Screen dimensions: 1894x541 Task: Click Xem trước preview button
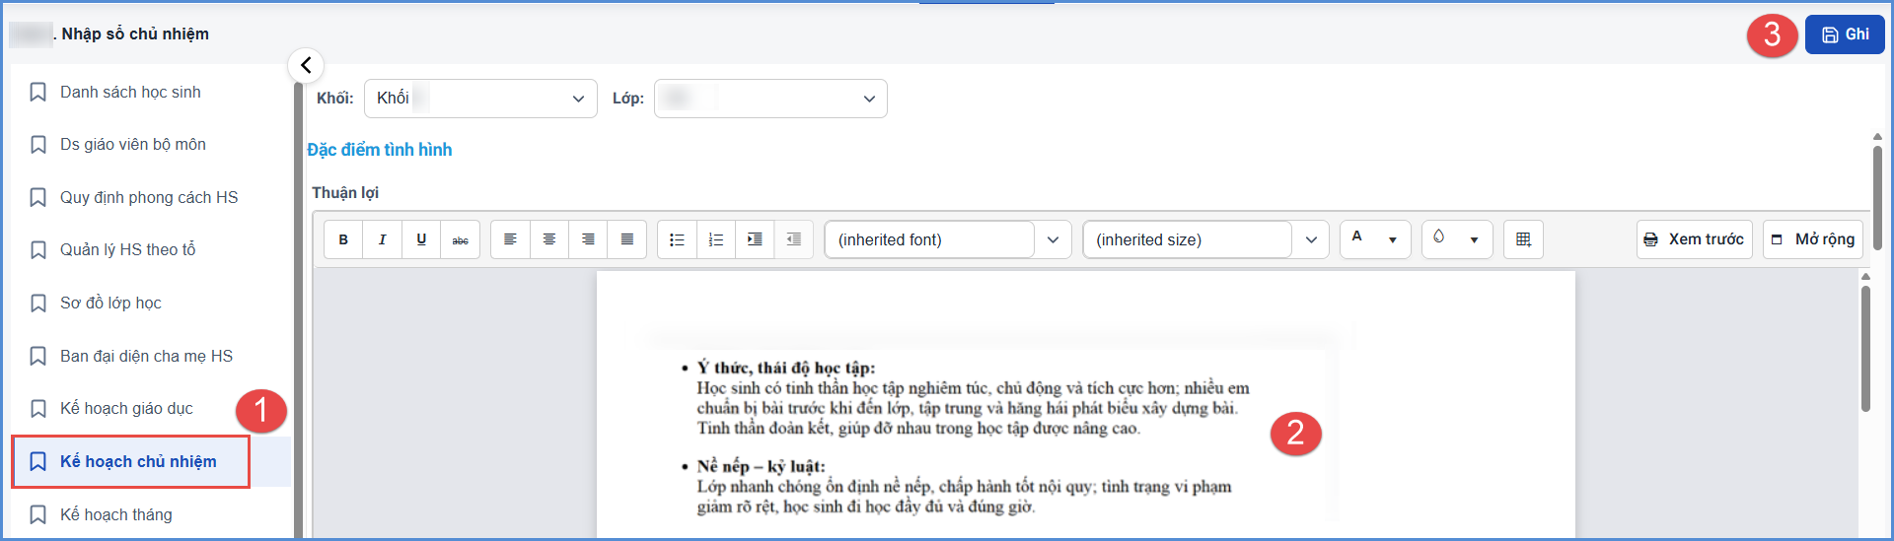(1695, 239)
